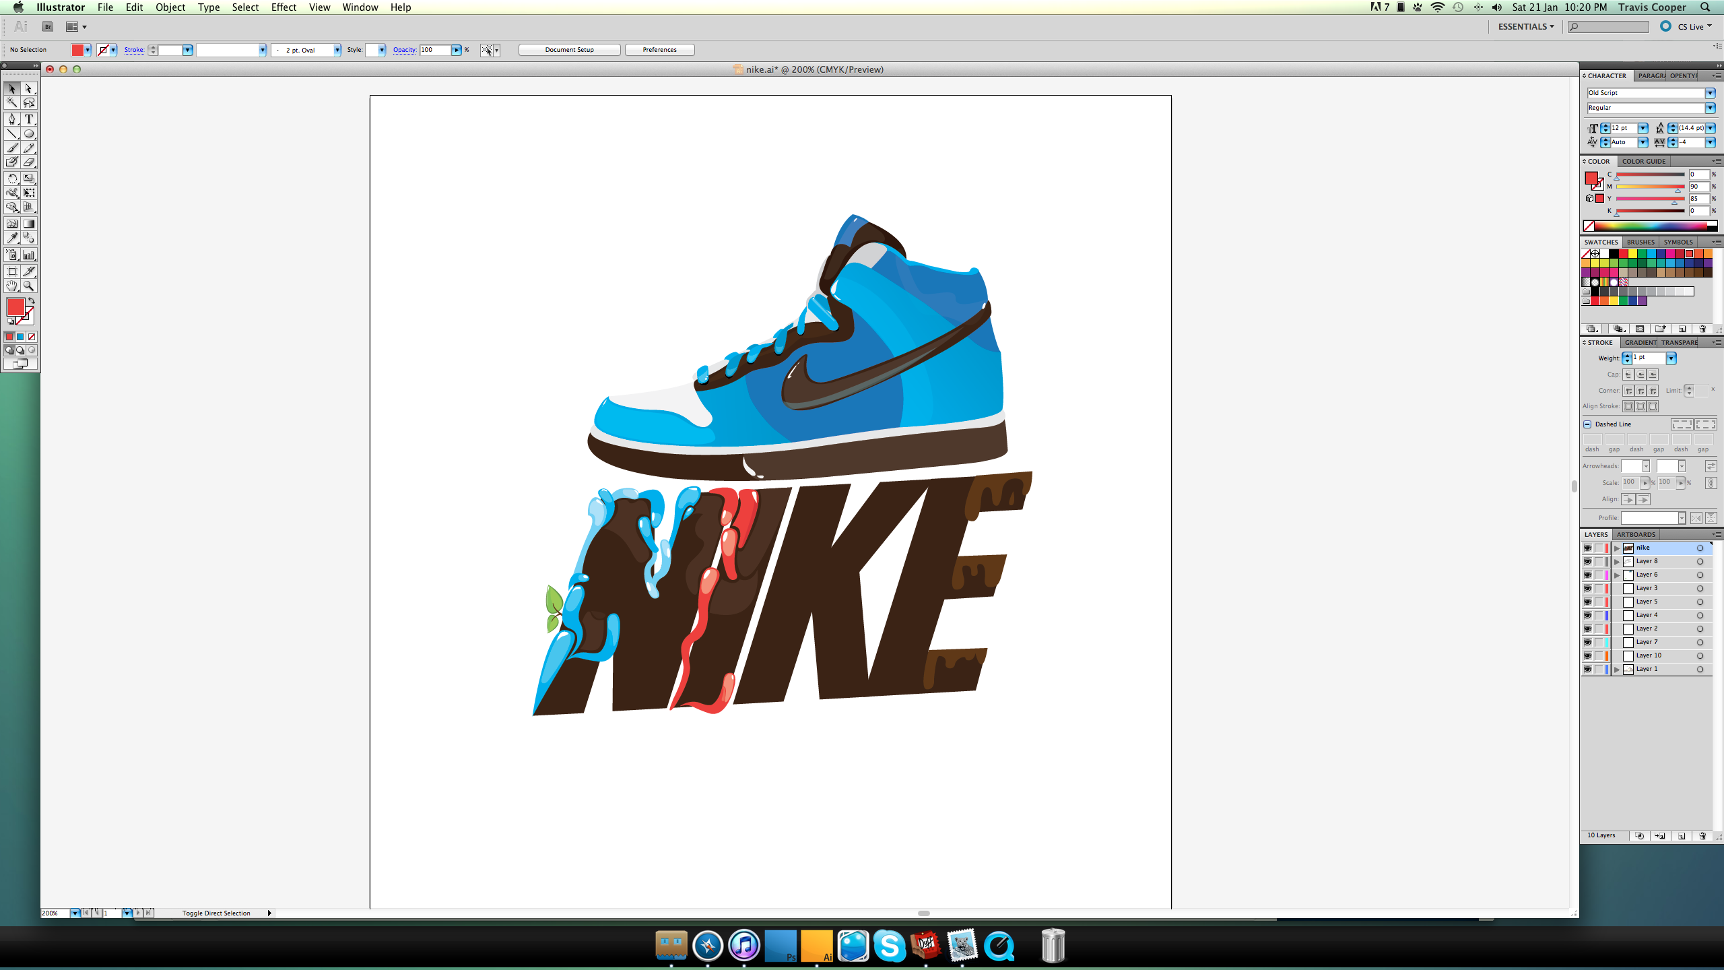This screenshot has width=1724, height=970.
Task: Expand Layer 8 contents
Action: (1617, 562)
